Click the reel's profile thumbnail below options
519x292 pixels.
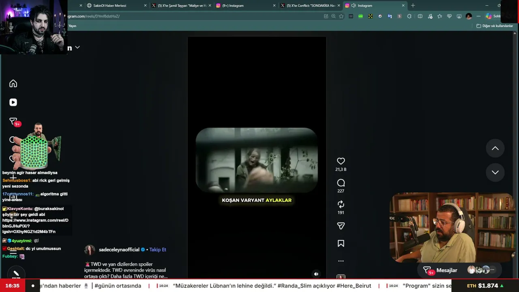coord(341,277)
